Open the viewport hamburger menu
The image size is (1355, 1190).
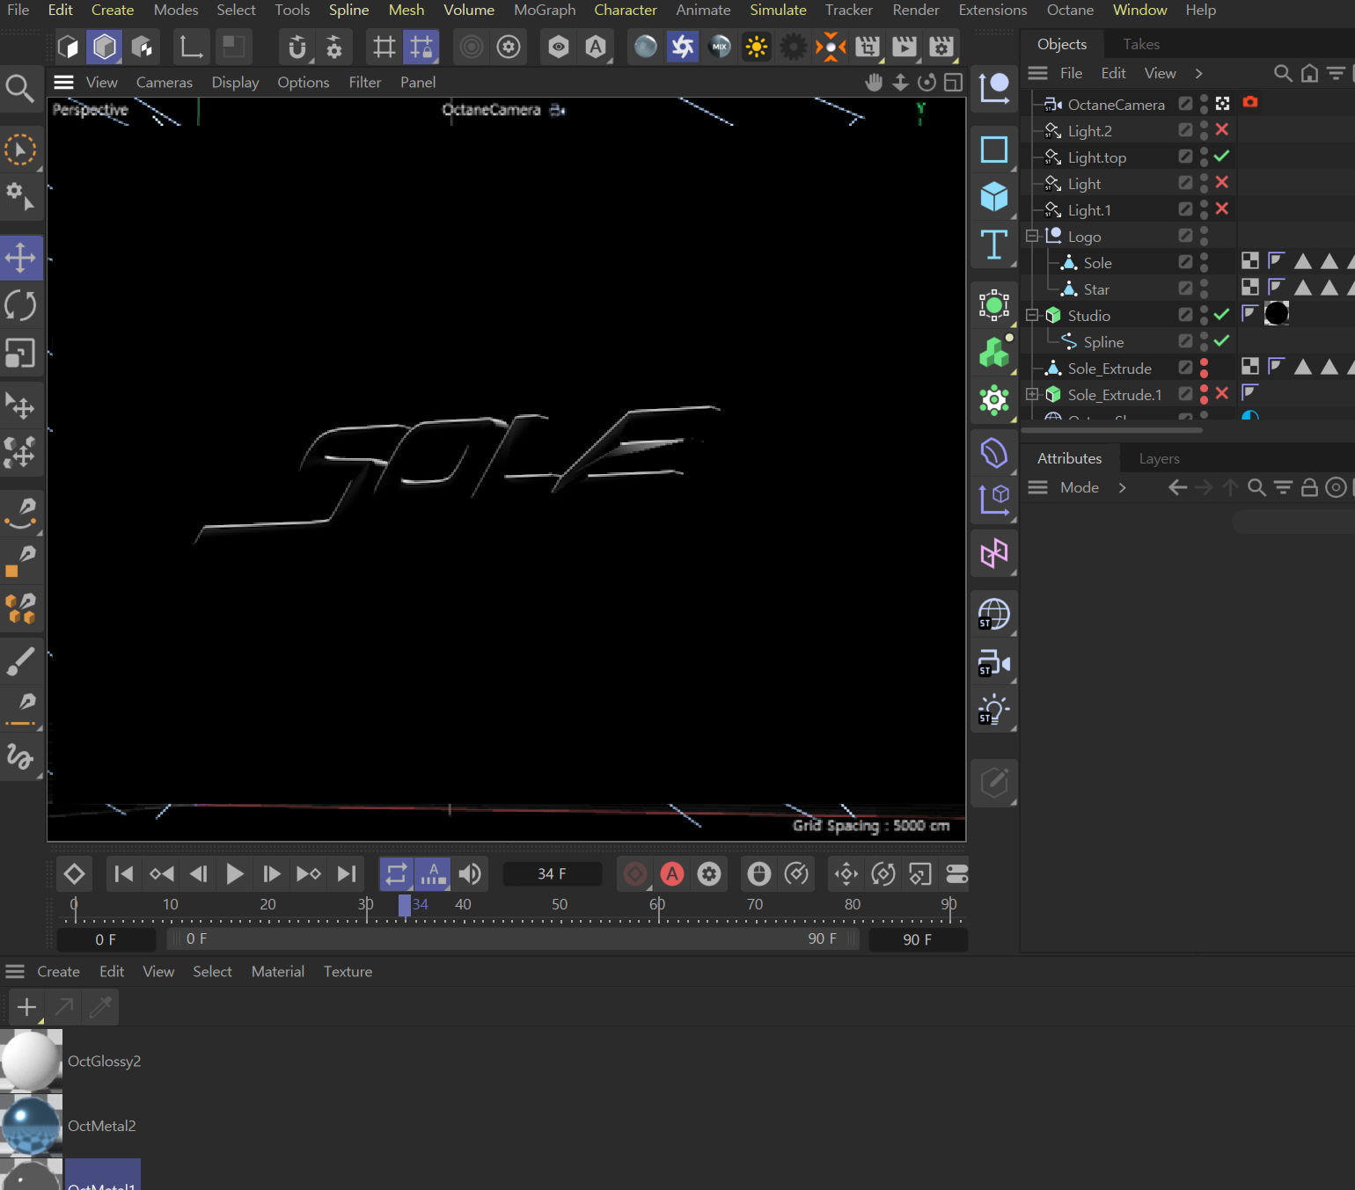(63, 82)
